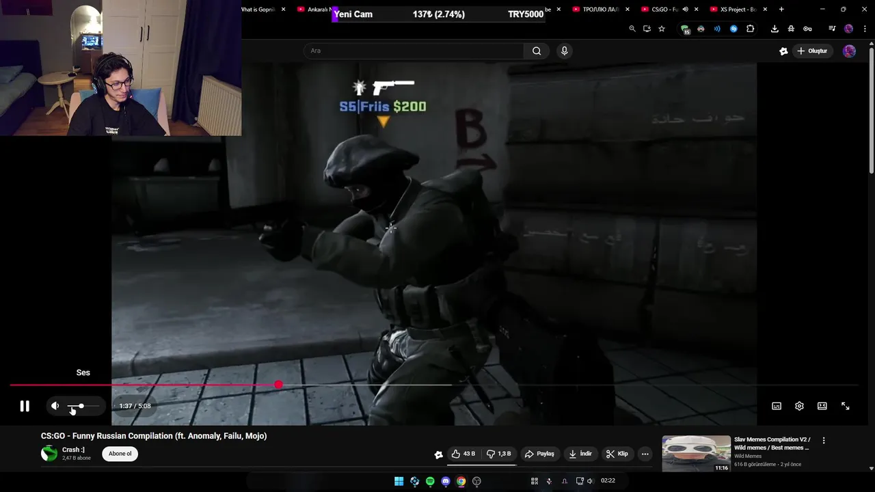
Task: Focus the Ara search field
Action: (414, 51)
